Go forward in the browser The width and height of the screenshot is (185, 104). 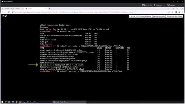6,12
